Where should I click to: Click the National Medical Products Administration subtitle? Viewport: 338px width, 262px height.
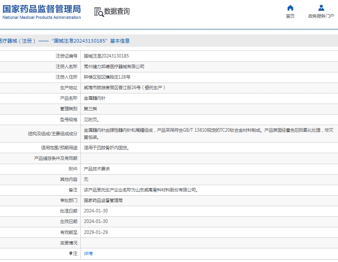[42, 18]
